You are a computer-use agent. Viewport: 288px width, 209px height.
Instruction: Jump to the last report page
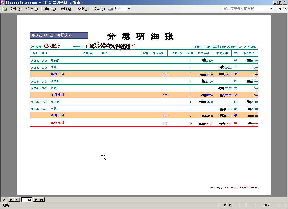[x=42, y=199]
